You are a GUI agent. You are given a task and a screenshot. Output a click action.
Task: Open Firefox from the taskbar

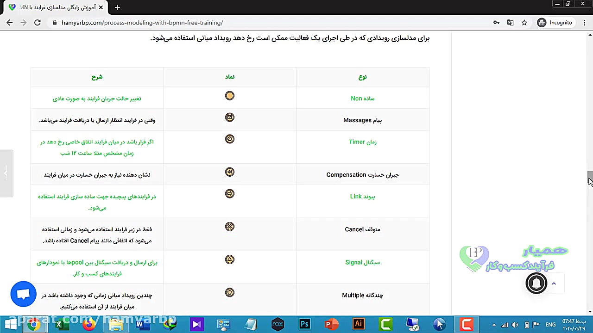89,325
